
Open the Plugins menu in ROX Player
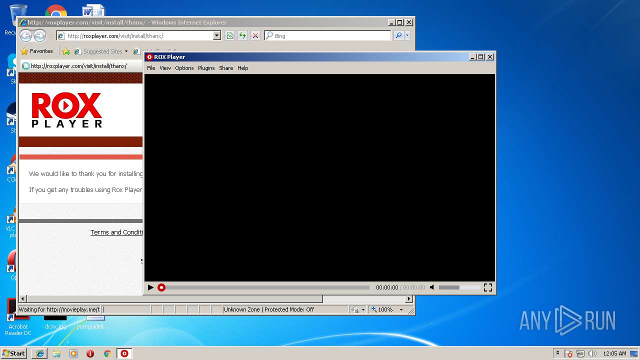tap(206, 68)
